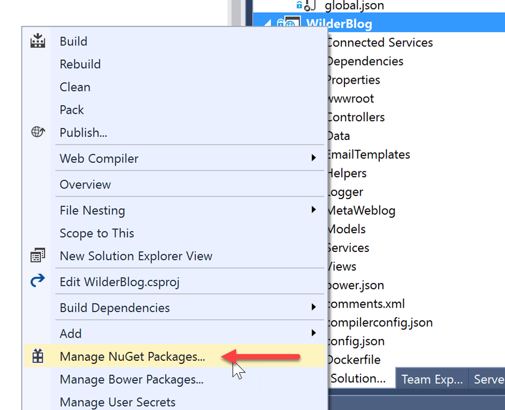
Task: Select Rebuild from the context menu
Action: pyautogui.click(x=80, y=64)
